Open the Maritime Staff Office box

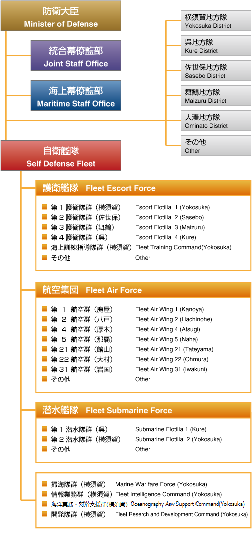pos(76,96)
